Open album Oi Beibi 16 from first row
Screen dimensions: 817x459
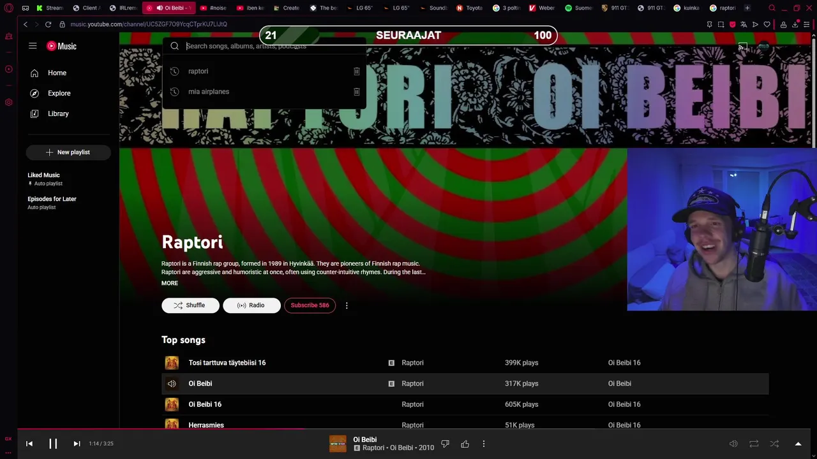coord(624,363)
